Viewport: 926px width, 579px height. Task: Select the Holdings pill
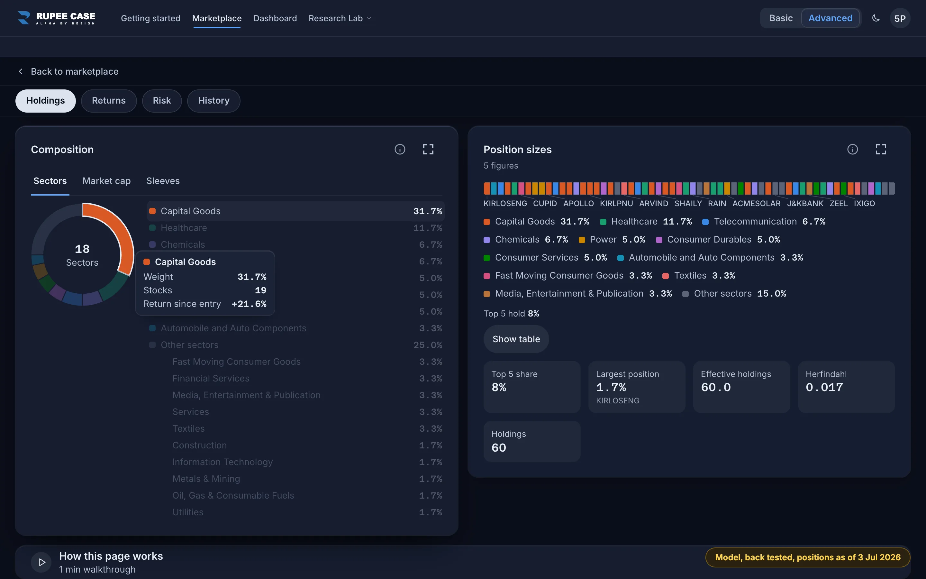pos(46,101)
